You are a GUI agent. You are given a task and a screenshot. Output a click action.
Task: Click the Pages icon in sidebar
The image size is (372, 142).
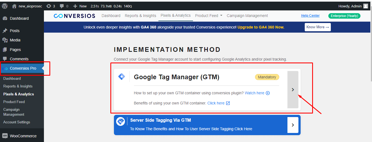(x=5, y=50)
